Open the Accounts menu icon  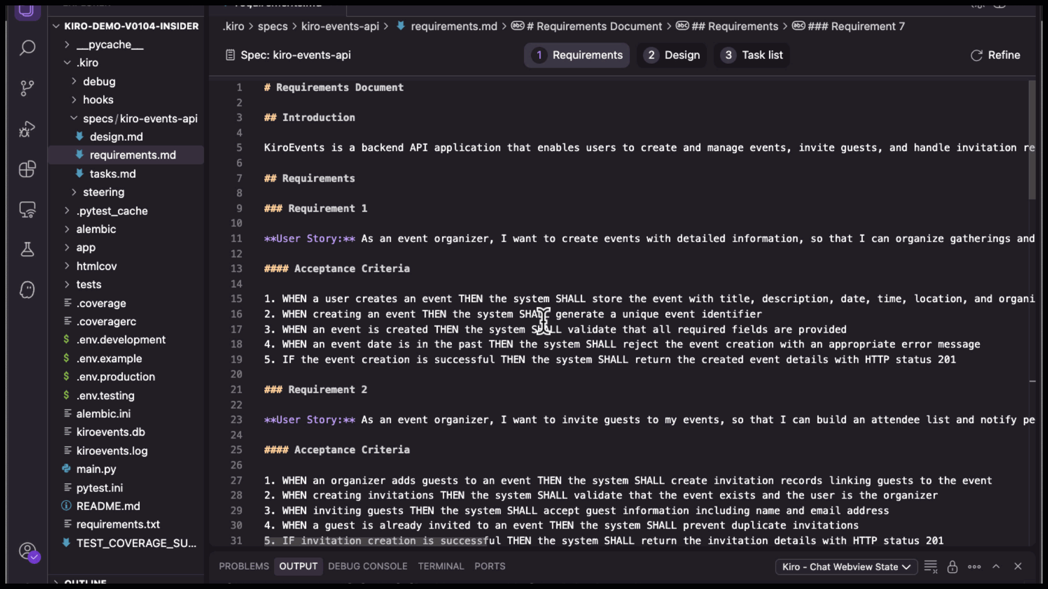click(27, 551)
